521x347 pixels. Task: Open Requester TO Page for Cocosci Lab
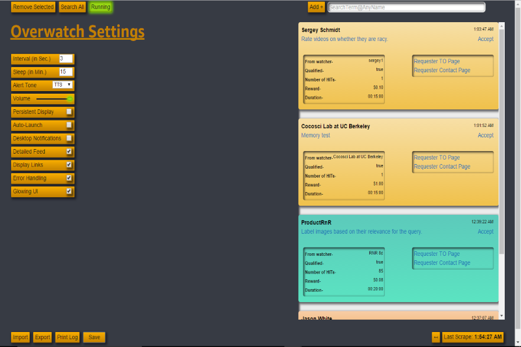437,158
